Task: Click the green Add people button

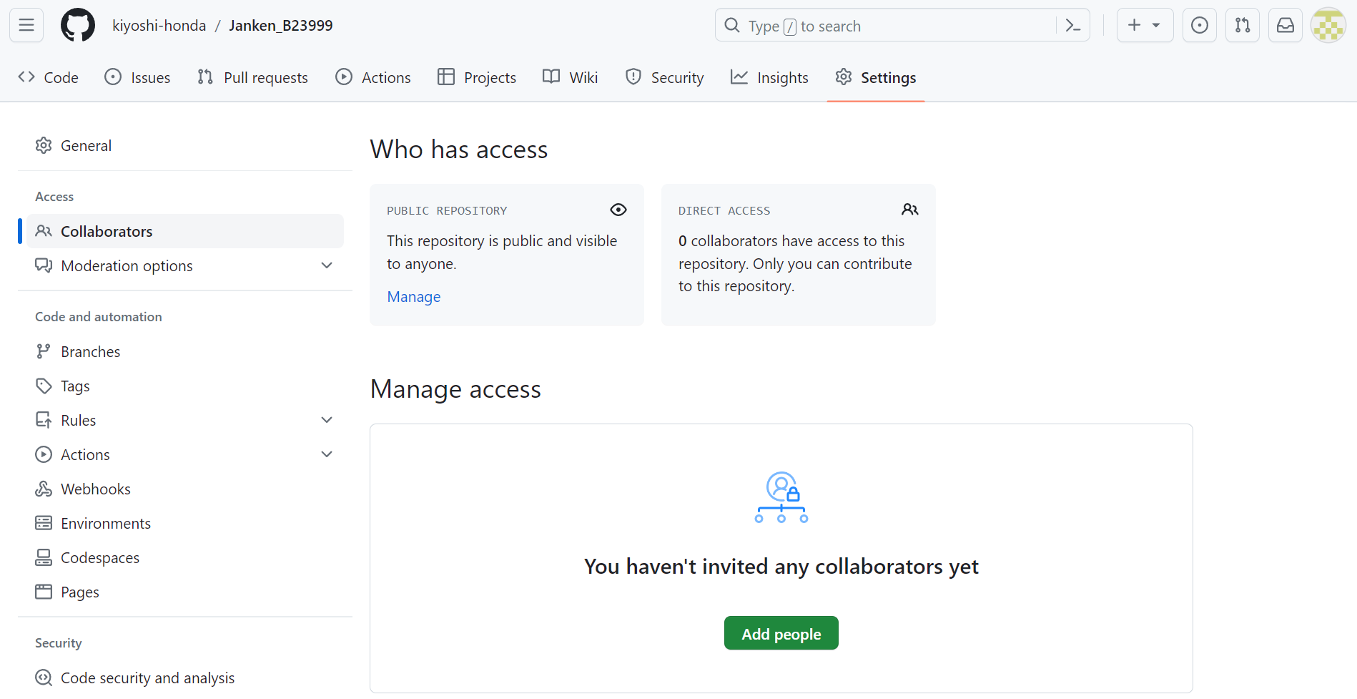Action: pyautogui.click(x=781, y=633)
